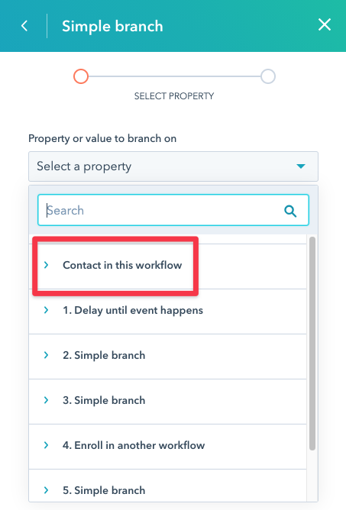Select 1. Delay until event happens

coord(167,311)
